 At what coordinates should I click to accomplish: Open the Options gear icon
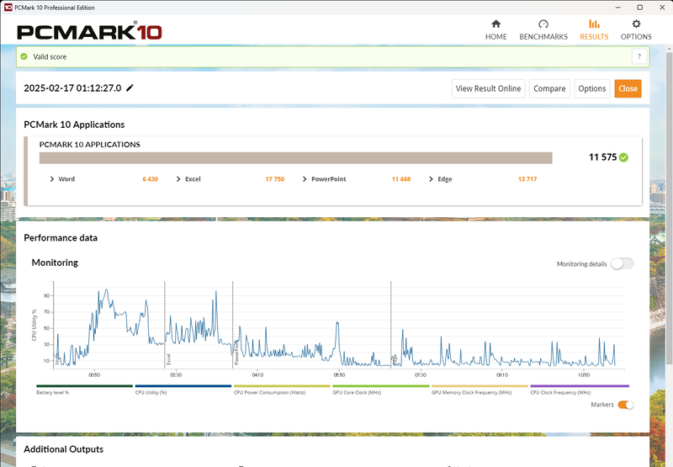point(636,24)
